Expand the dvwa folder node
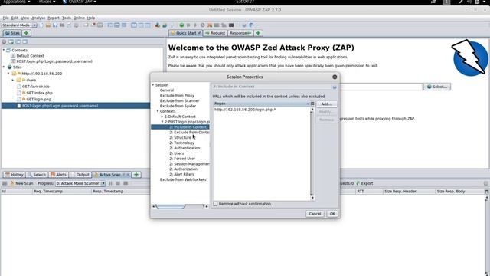490x276 pixels. (x=13, y=80)
